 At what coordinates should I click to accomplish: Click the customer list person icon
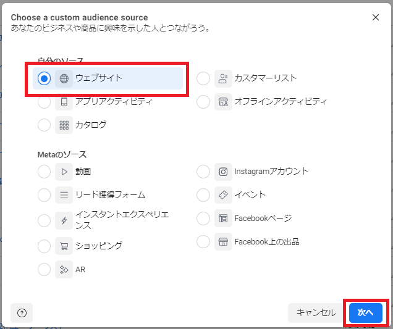223,78
